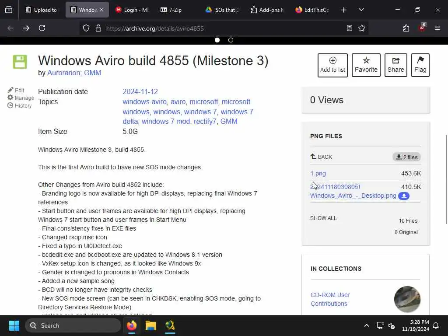448x336 pixels.
Task: Open the third pinned taskbar app
Action: click(x=170, y=325)
